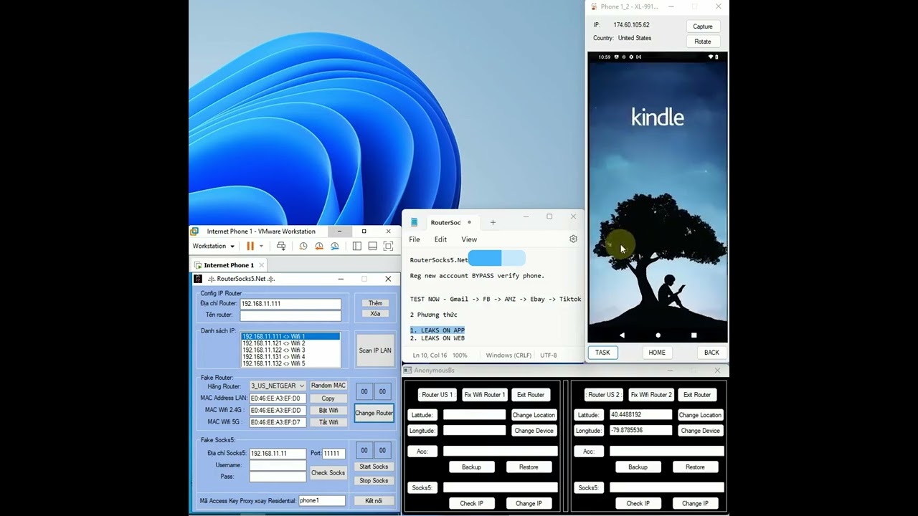This screenshot has height=516, width=918.
Task: Click the Latitude field showing 40.4488192
Action: (x=640, y=415)
